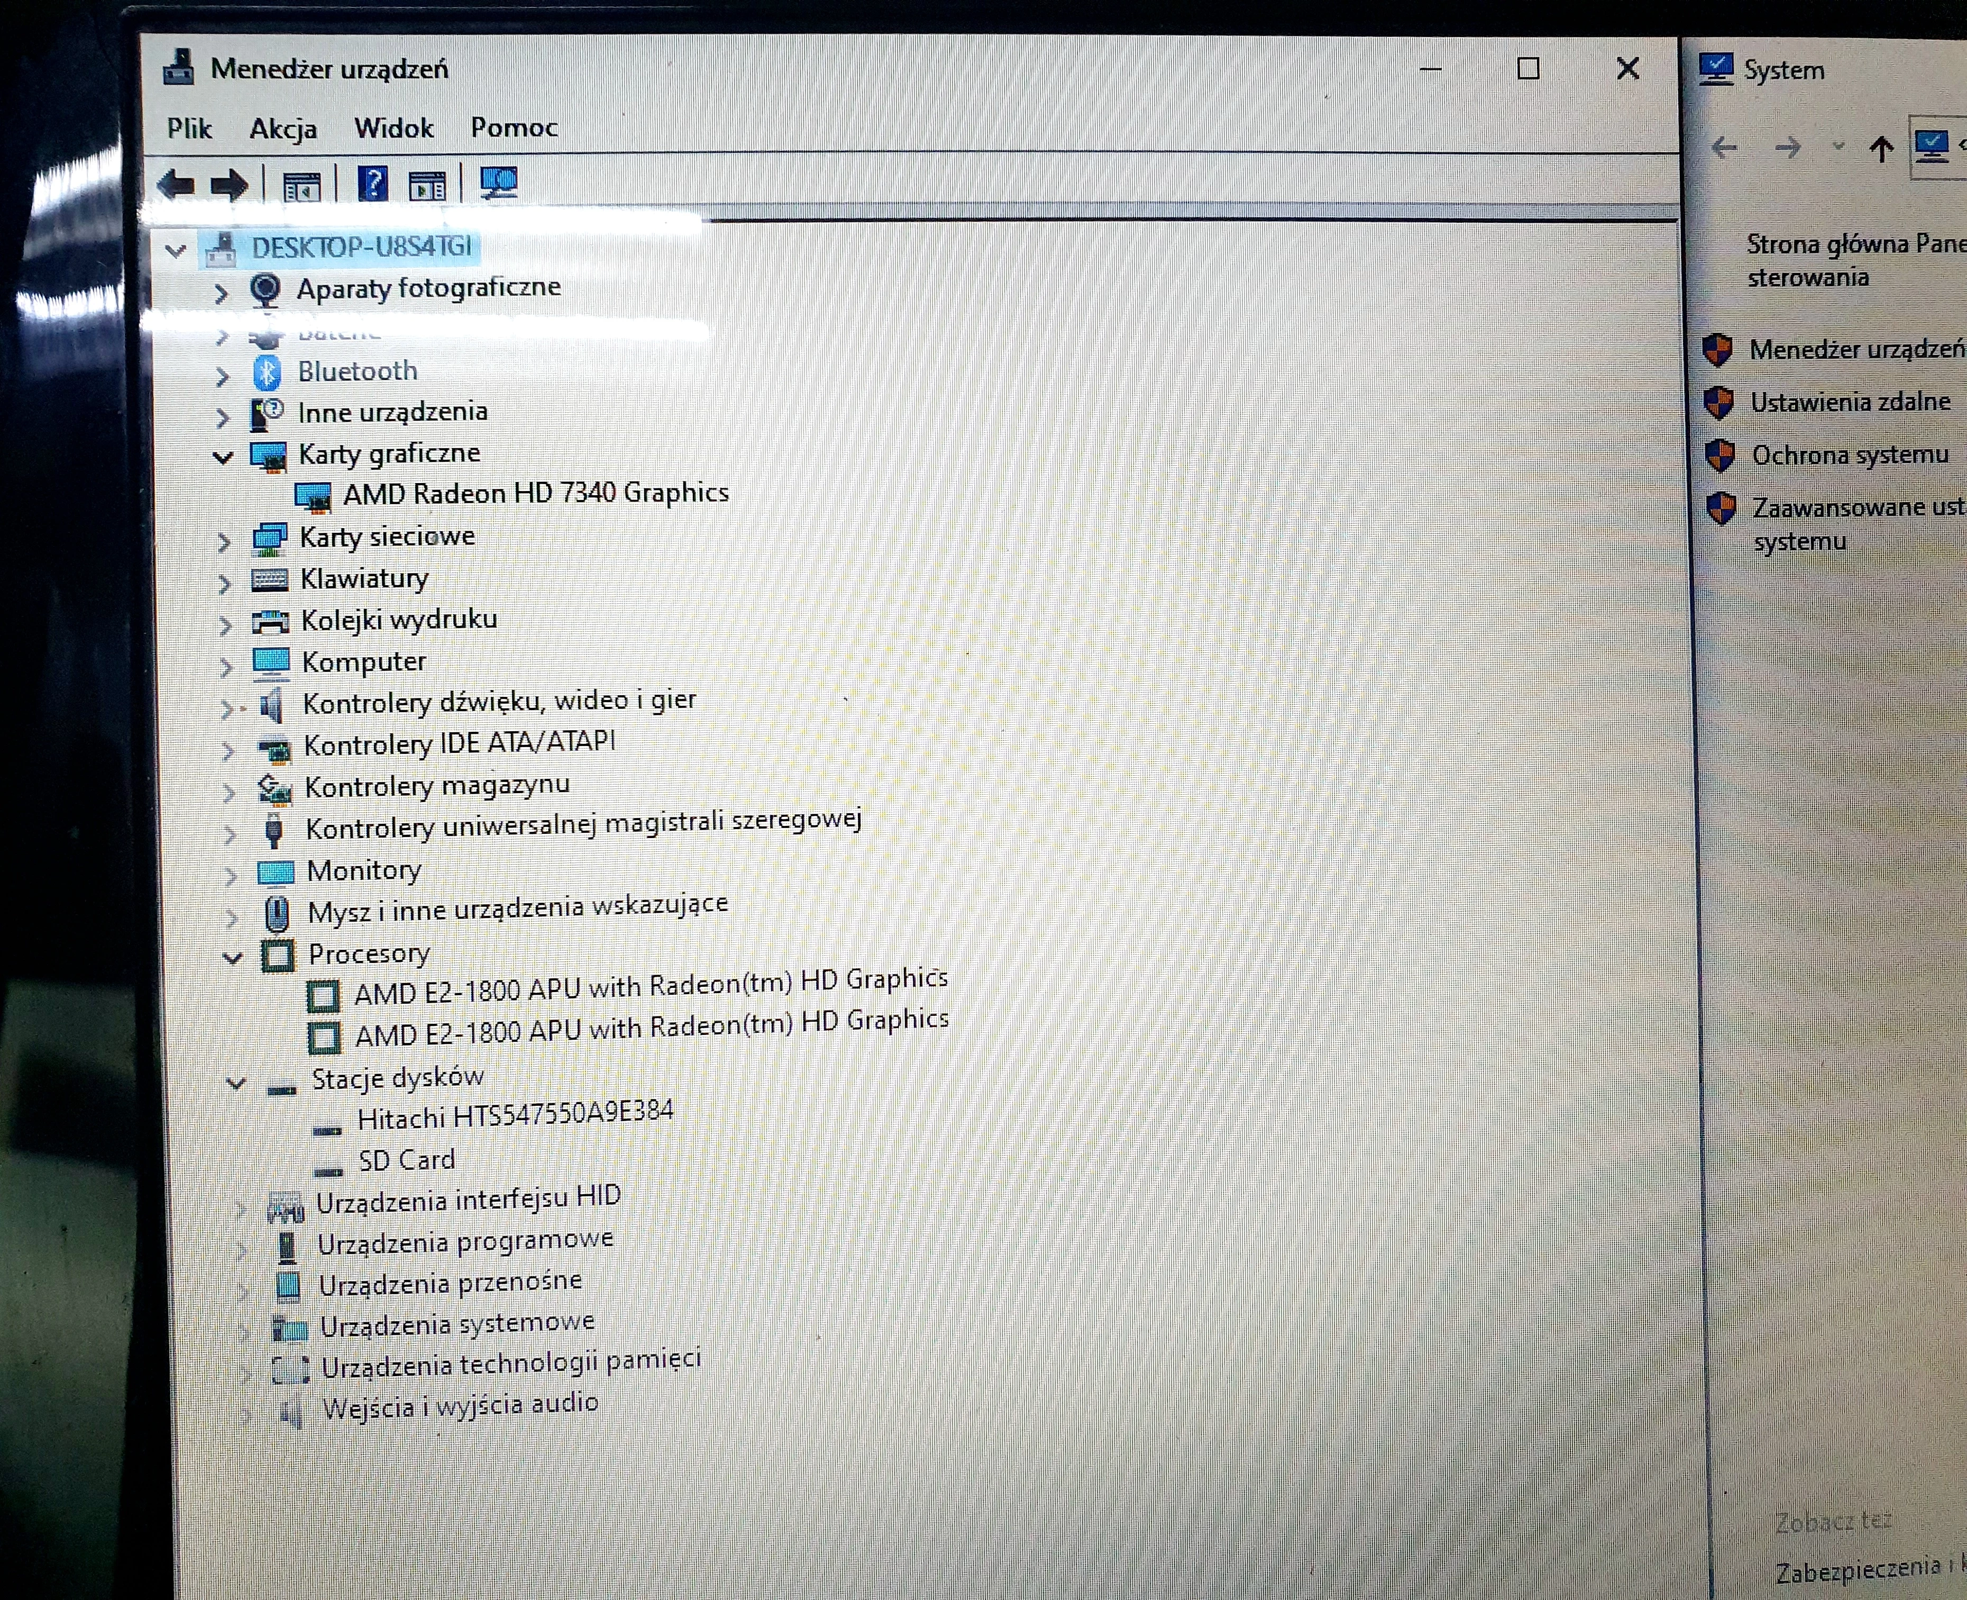The image size is (1967, 1600).
Task: Click the icon beside Urządzenia interfejsu HID
Action: (x=285, y=1205)
